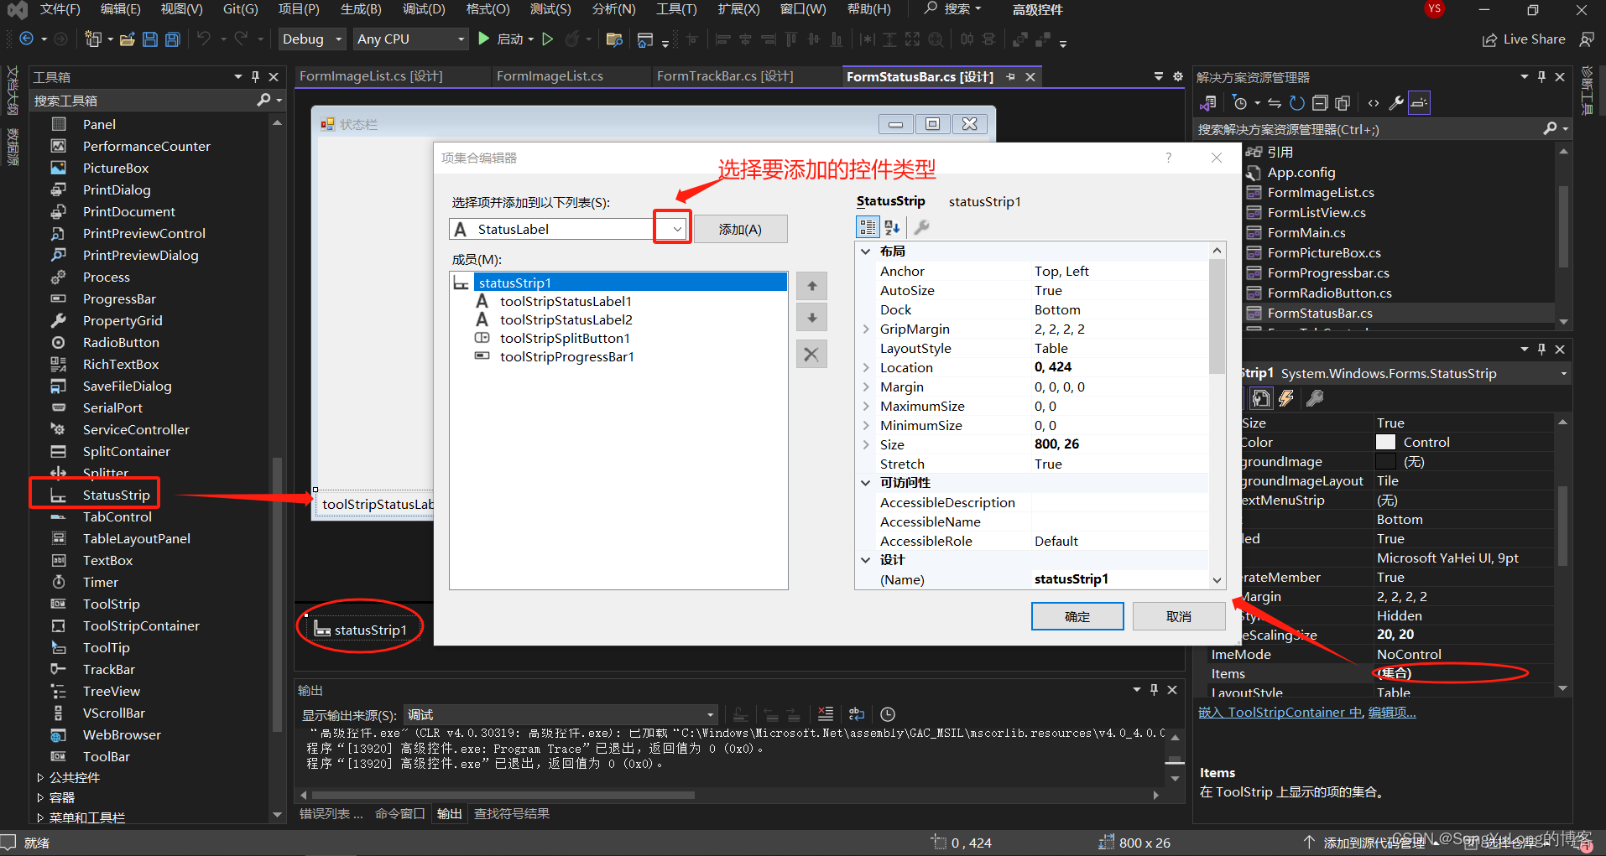Click the 嵌入 ToolStripContainer 中 link

click(1280, 712)
